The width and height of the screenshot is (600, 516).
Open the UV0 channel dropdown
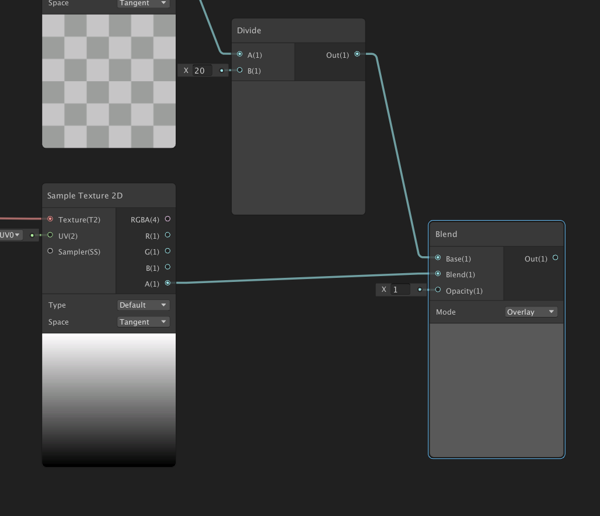click(x=11, y=235)
